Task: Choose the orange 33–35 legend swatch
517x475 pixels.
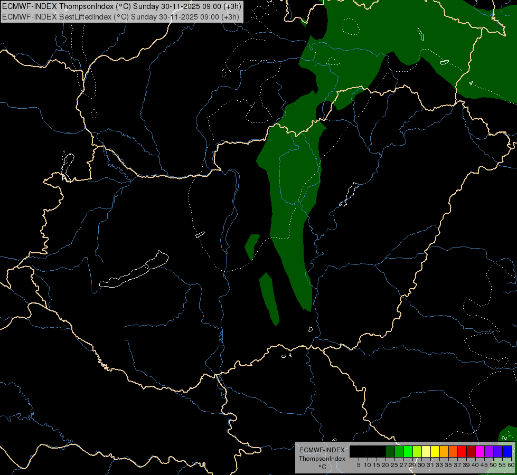Action: pos(444,451)
